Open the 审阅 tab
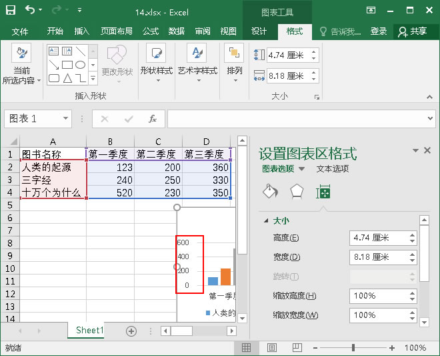This screenshot has width=440, height=356. (203, 31)
